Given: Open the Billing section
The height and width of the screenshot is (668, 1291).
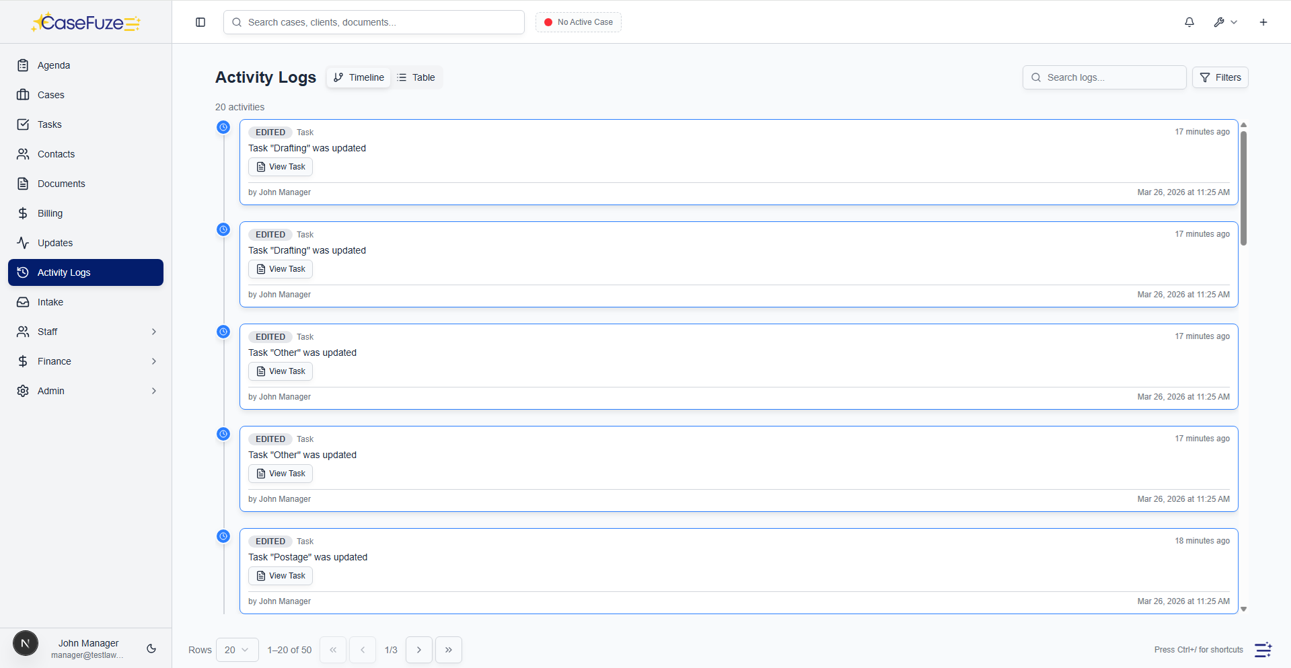Looking at the screenshot, I should point(48,213).
